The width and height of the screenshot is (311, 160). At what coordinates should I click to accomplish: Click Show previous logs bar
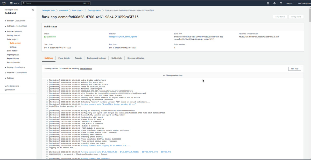click(173, 75)
